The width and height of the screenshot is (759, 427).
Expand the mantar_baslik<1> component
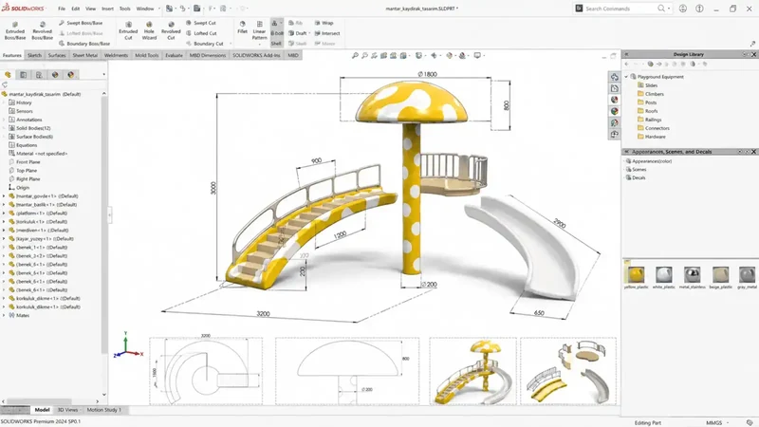(4, 205)
